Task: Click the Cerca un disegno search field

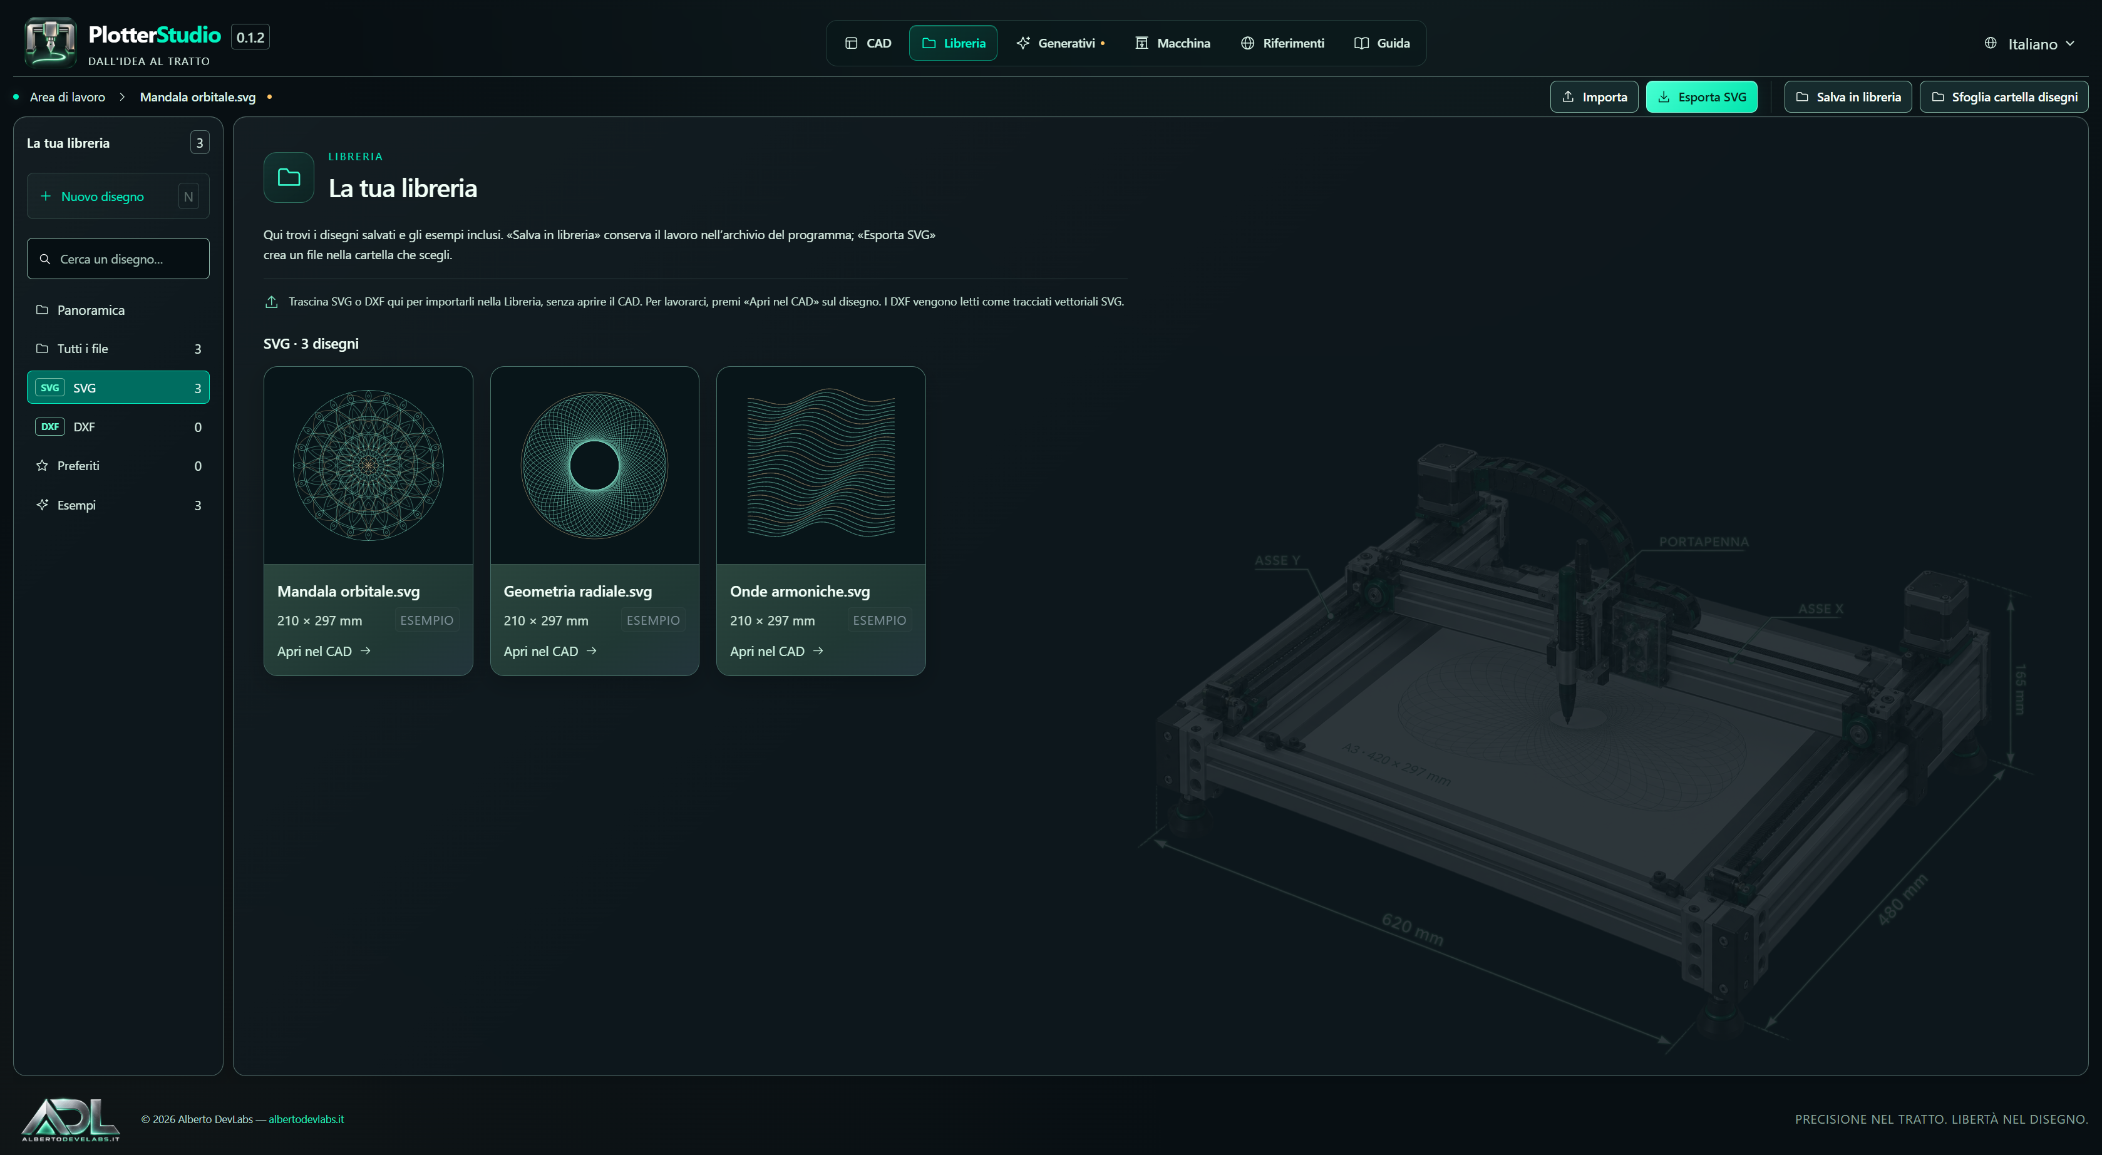Action: tap(118, 259)
